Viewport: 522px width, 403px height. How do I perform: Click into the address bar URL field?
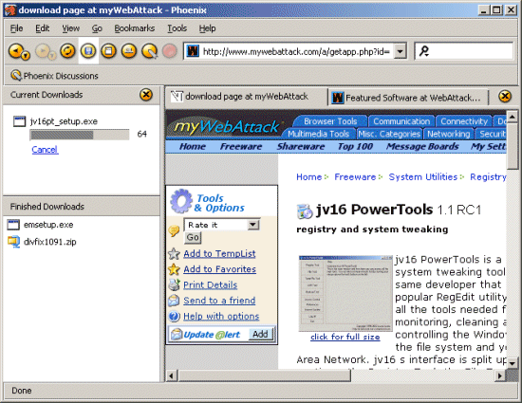296,51
